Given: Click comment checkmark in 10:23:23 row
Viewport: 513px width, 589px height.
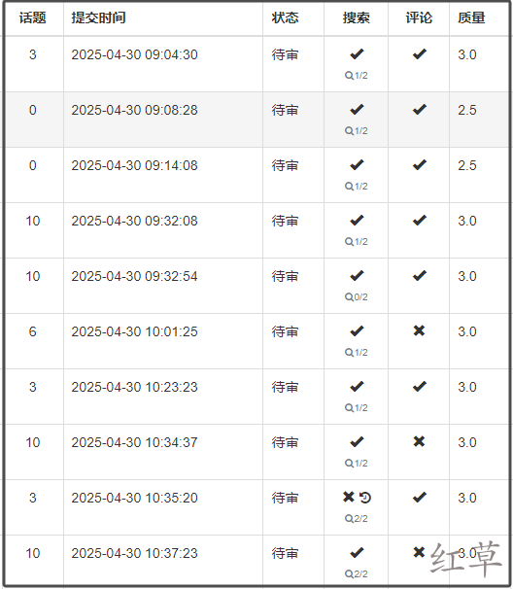Looking at the screenshot, I should (420, 387).
